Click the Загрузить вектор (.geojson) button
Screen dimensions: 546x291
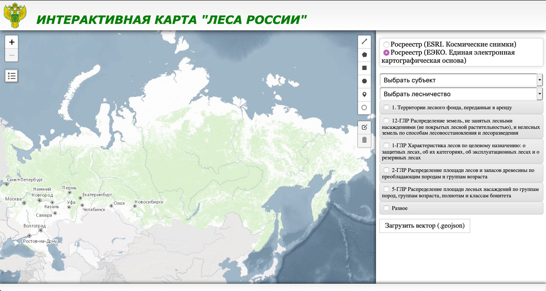click(425, 226)
